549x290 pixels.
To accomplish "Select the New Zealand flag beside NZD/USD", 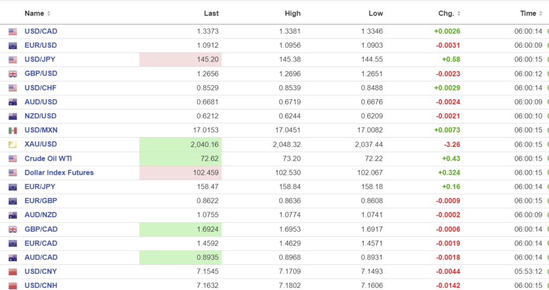I will 13,116.
